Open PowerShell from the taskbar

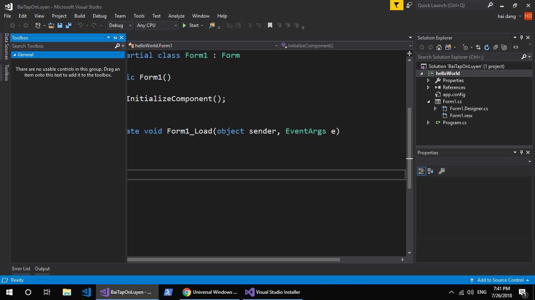tap(168, 292)
